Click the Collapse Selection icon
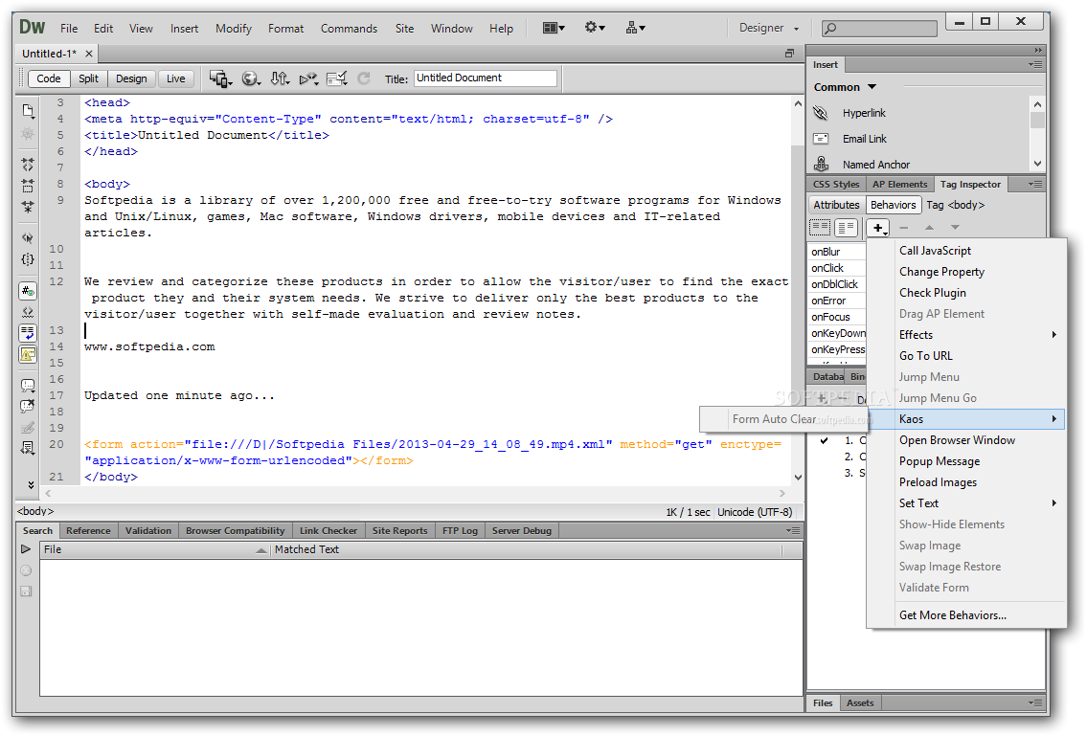This screenshot has height=736, width=1087. tap(28, 186)
